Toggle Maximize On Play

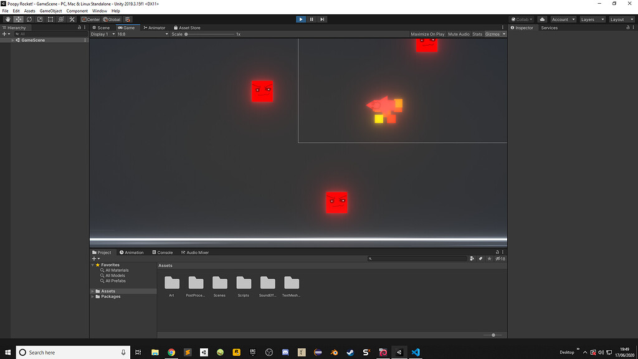[428, 34]
